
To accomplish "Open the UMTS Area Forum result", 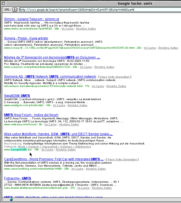I will coord(31,115).
